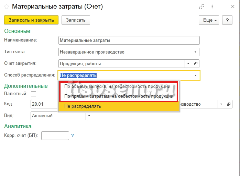Expand the Тип счета dropdown
Viewport: 240px width, 176px height.
195,52
